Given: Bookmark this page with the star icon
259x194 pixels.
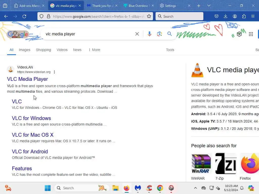Looking at the screenshot, I should point(149,16).
